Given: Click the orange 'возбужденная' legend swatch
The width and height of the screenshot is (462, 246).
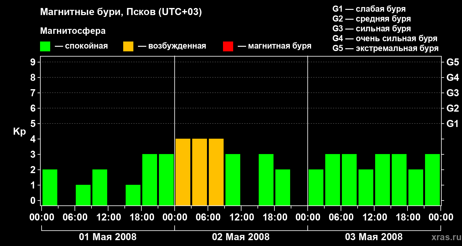Looking at the screenshot, I should click(128, 46).
